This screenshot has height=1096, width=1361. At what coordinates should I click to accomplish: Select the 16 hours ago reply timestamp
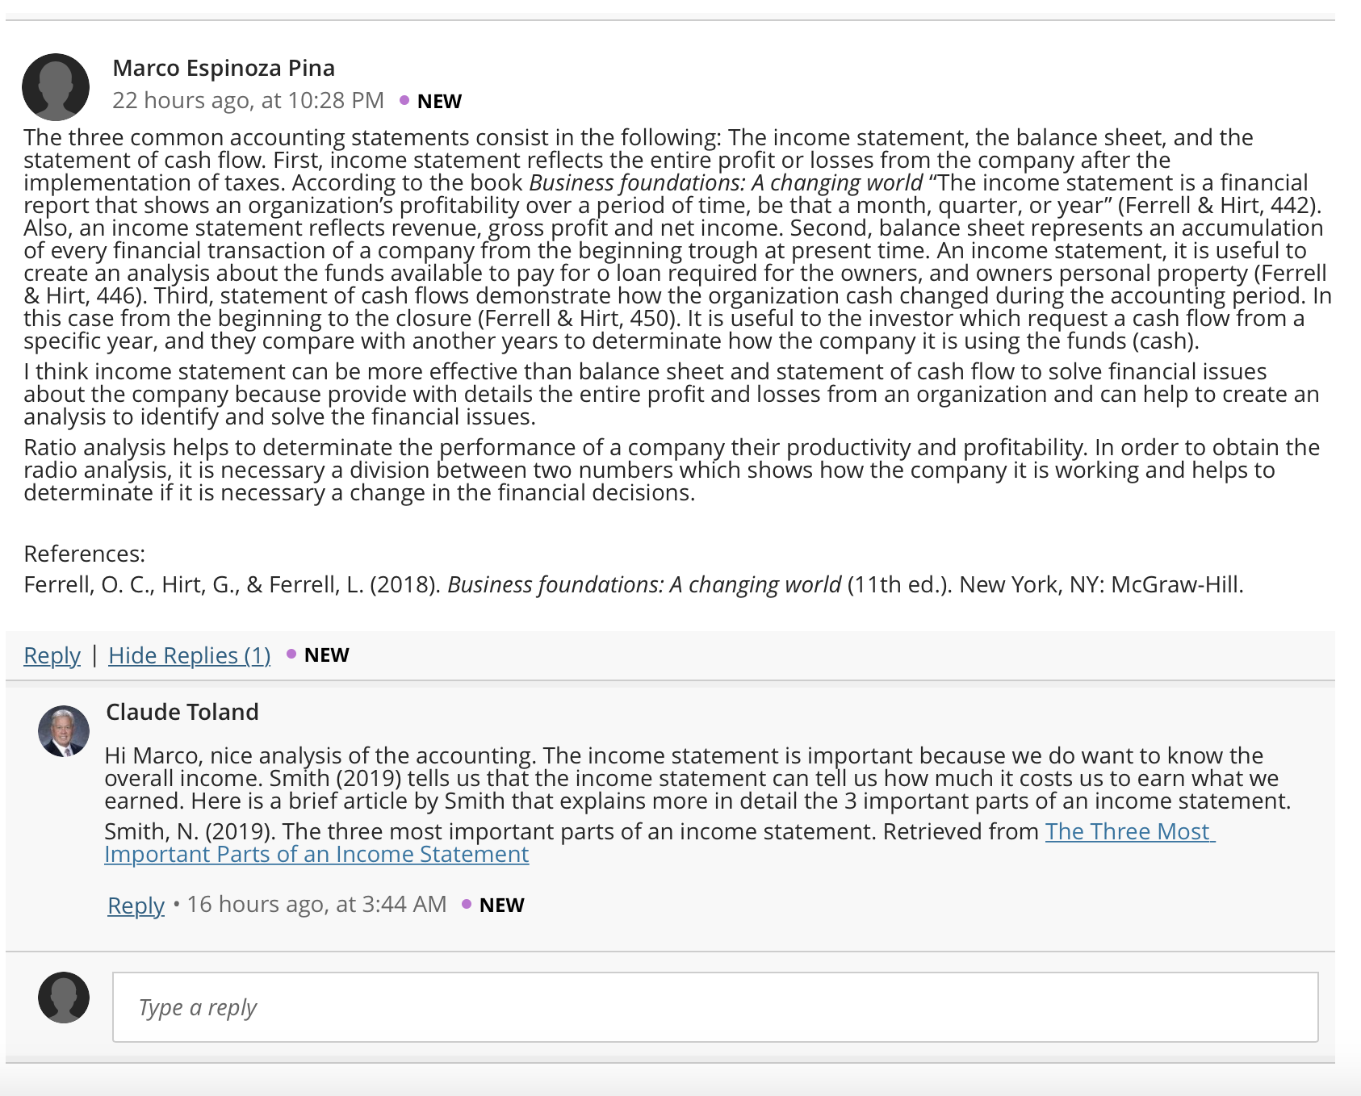316,904
